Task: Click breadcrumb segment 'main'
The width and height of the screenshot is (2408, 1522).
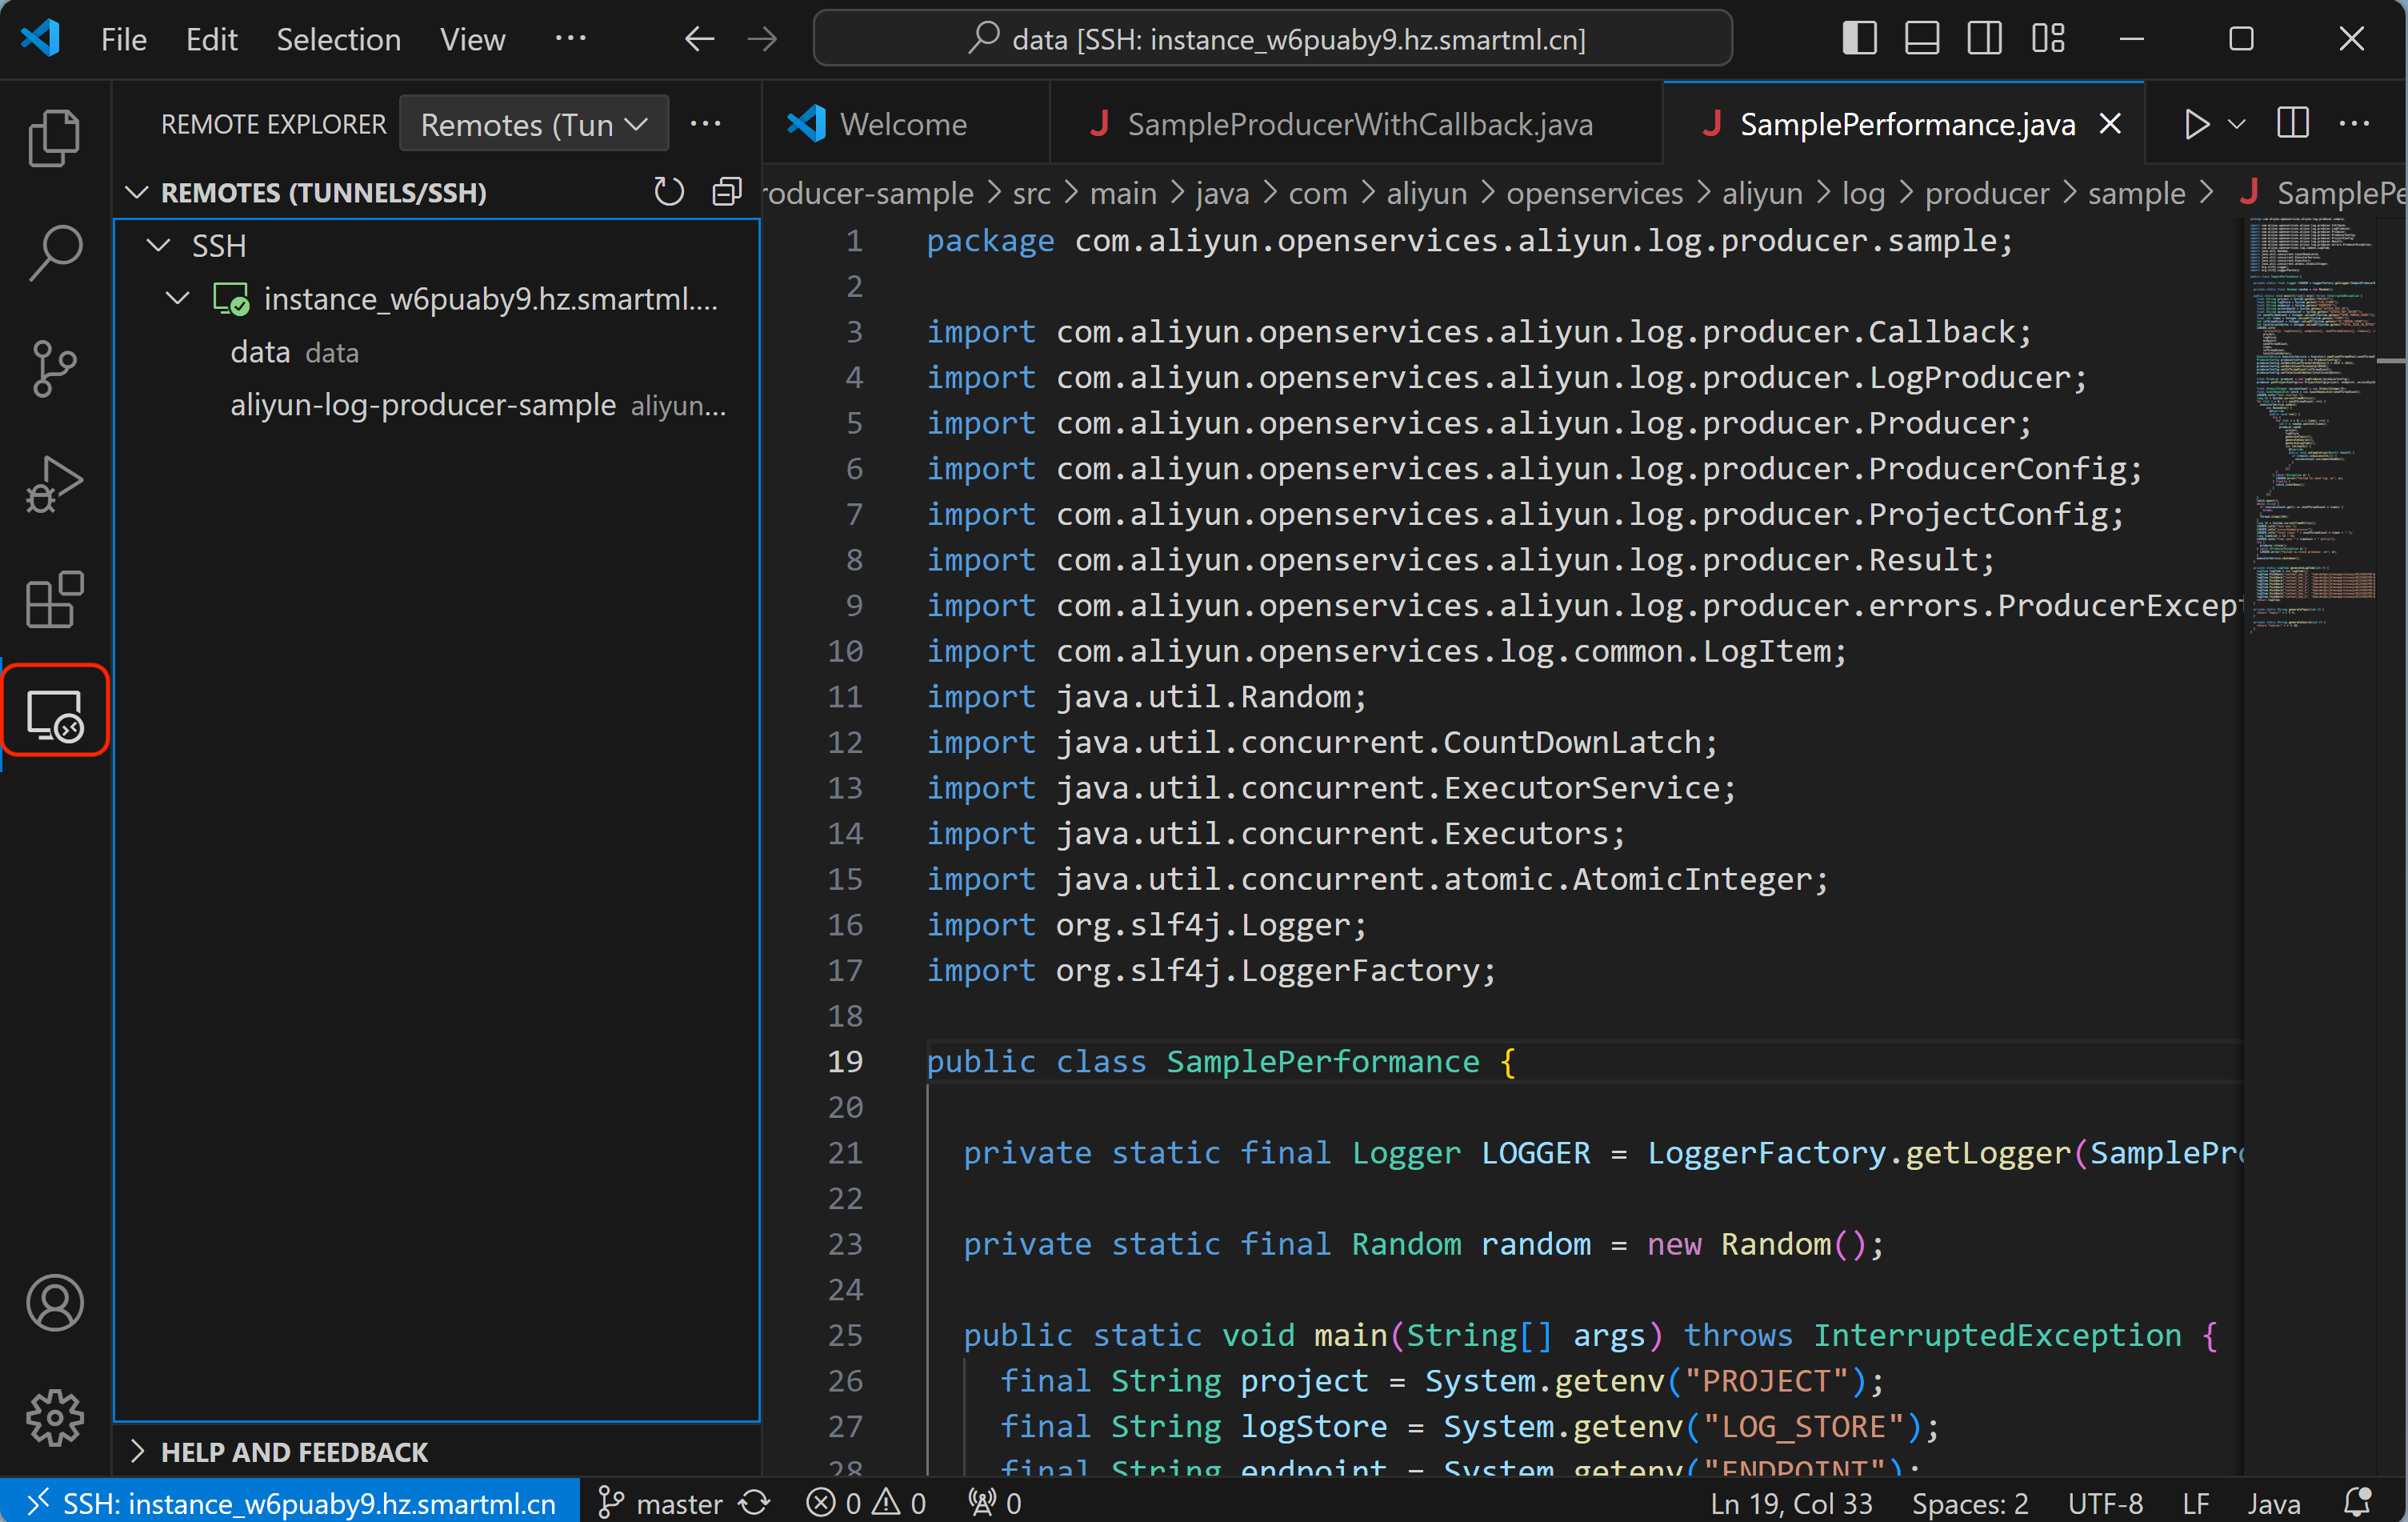Action: coord(1123,192)
